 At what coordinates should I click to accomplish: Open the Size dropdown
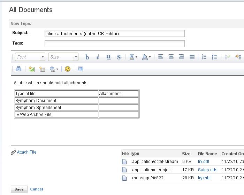coord(63,57)
